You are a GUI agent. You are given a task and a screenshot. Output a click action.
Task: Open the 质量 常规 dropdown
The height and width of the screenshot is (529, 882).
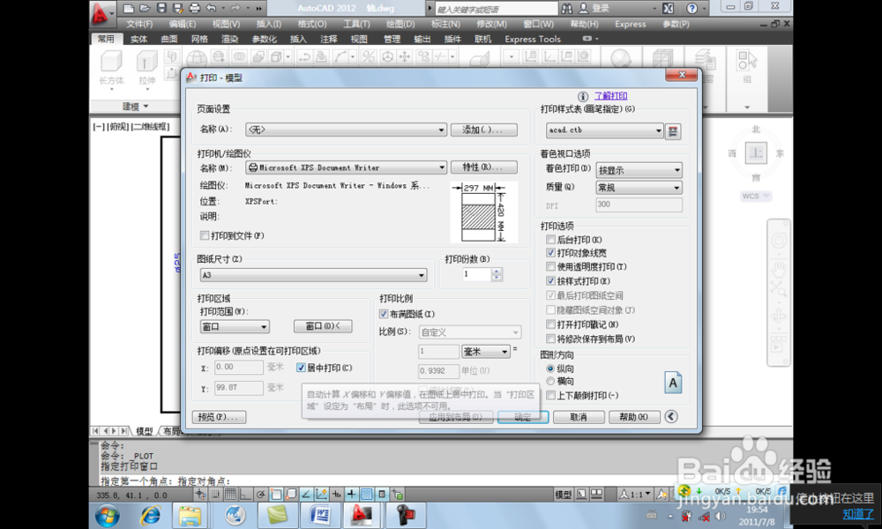coord(639,187)
